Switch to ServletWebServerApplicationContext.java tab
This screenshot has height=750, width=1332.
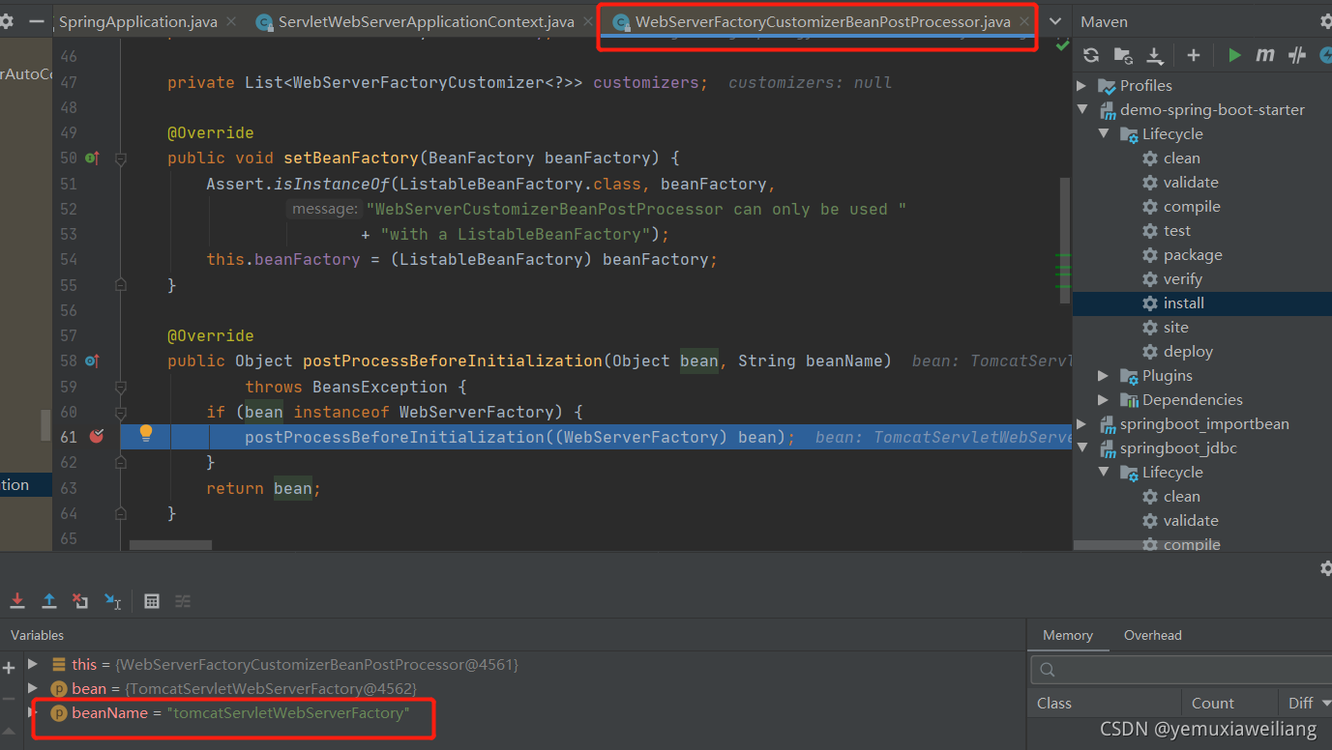427,21
